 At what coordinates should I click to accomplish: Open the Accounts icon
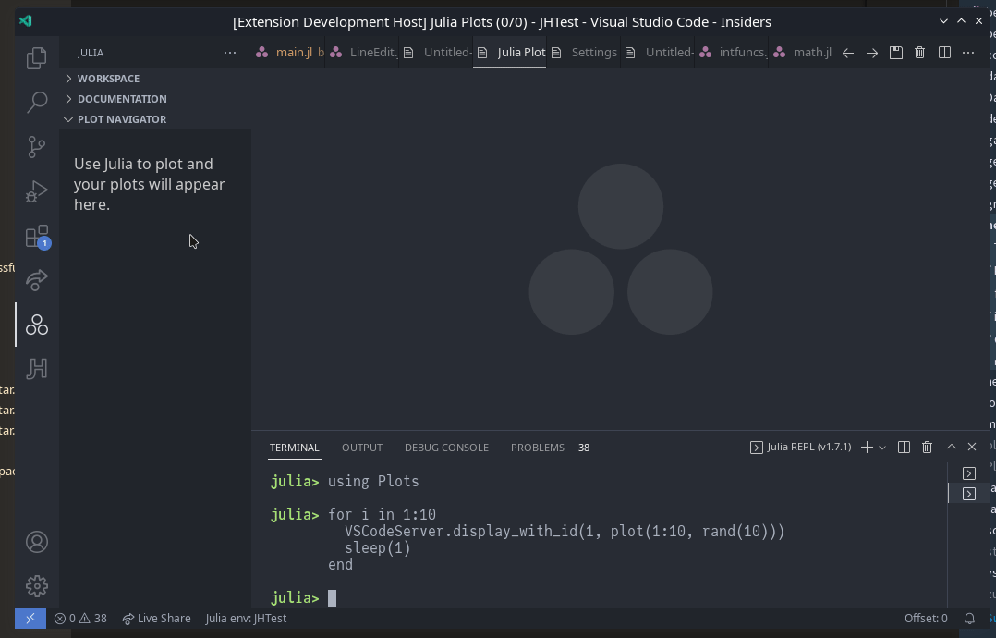click(x=37, y=542)
